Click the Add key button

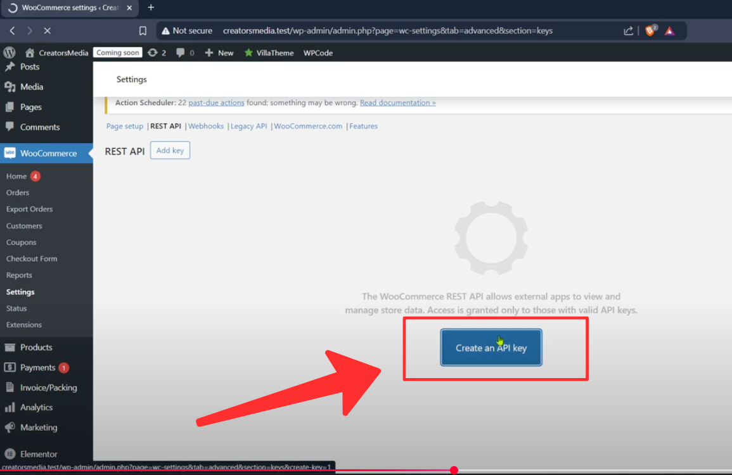(170, 150)
